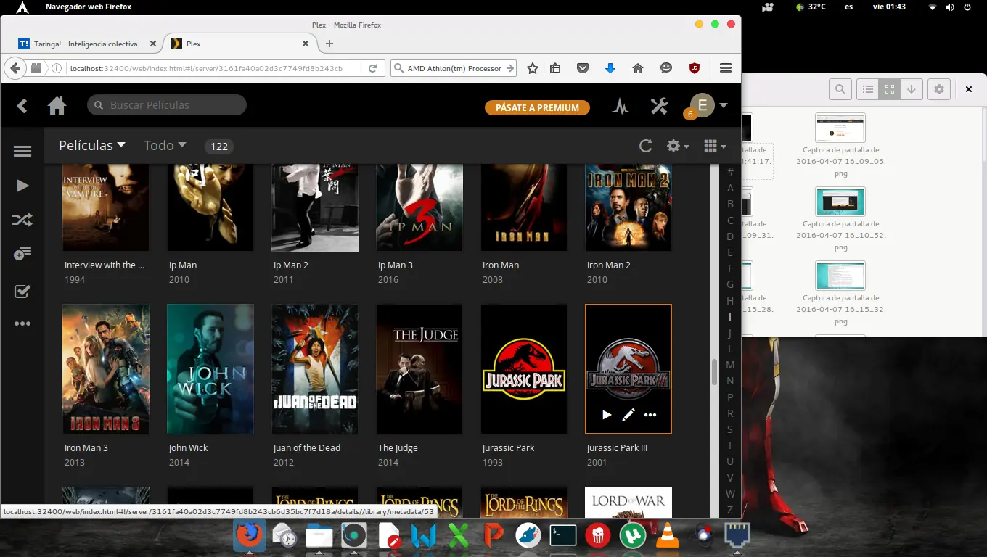Close the Taringa! tab
This screenshot has height=557, width=987.
pos(152,44)
